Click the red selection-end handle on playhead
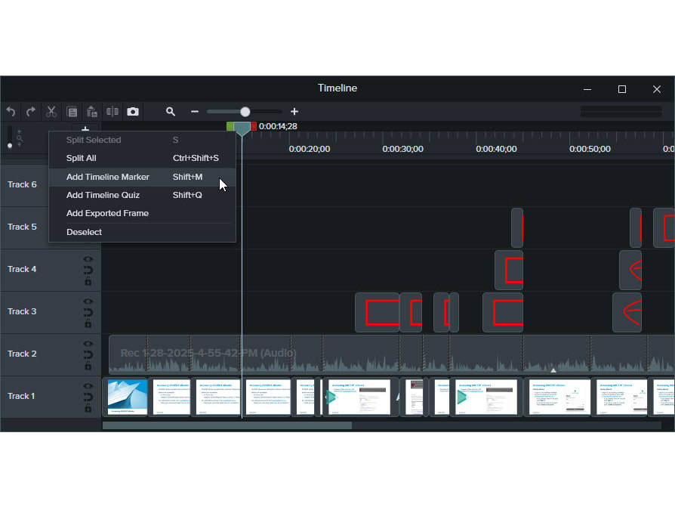The width and height of the screenshot is (675, 507). [254, 126]
